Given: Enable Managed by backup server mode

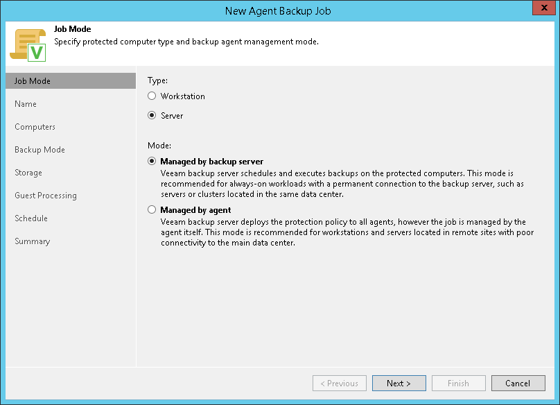Looking at the screenshot, I should pyautogui.click(x=152, y=162).
